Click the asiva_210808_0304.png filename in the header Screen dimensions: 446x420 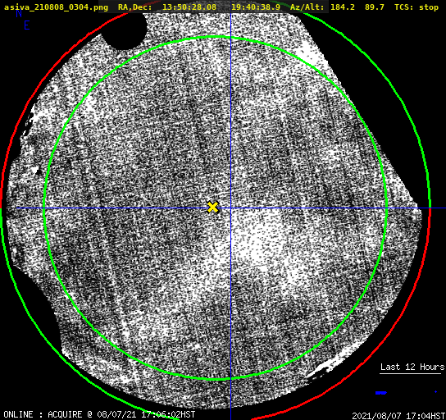tap(56, 7)
